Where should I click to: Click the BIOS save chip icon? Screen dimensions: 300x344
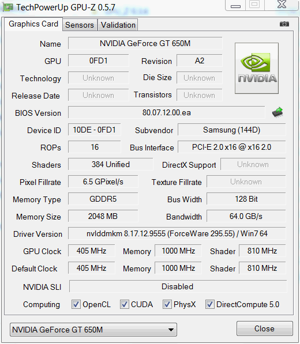pyautogui.click(x=277, y=112)
